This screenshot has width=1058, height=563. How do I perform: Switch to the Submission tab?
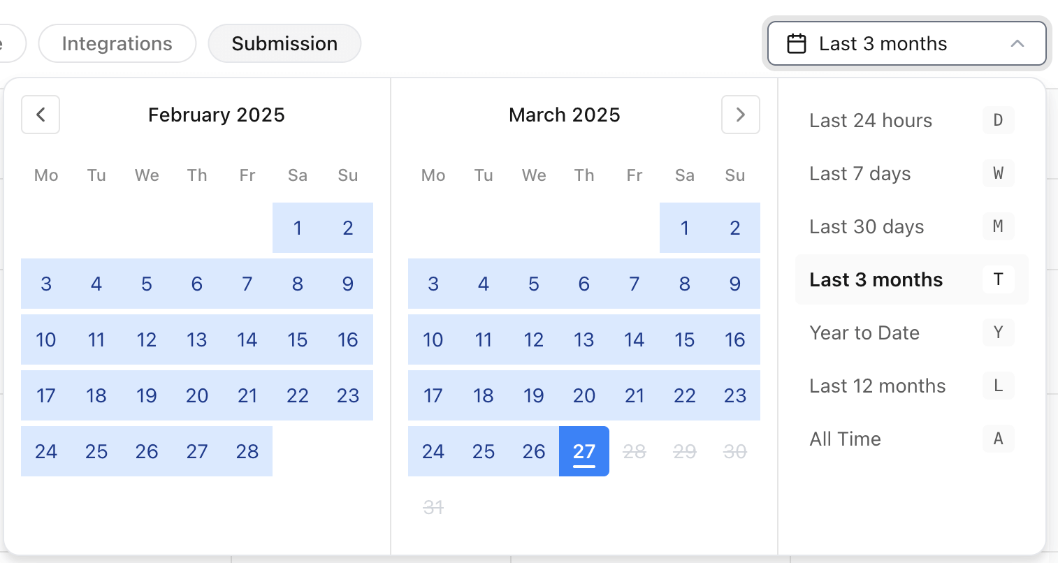pyautogui.click(x=284, y=43)
